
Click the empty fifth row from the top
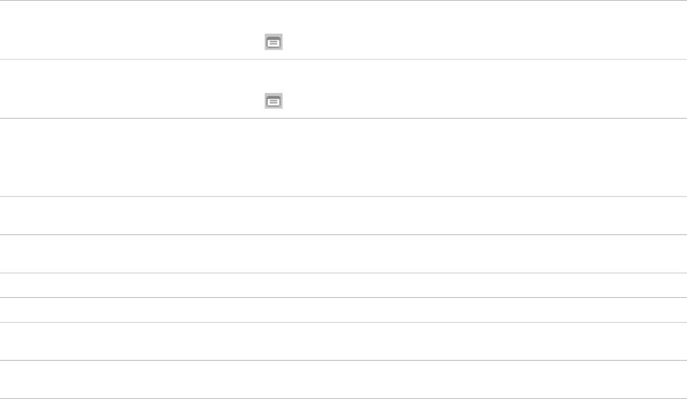pos(343,254)
